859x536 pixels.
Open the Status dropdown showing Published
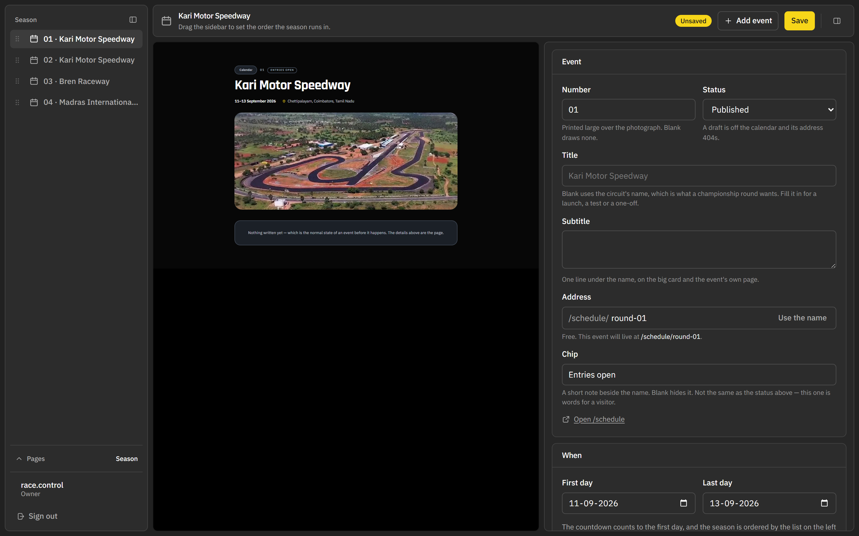click(769, 110)
